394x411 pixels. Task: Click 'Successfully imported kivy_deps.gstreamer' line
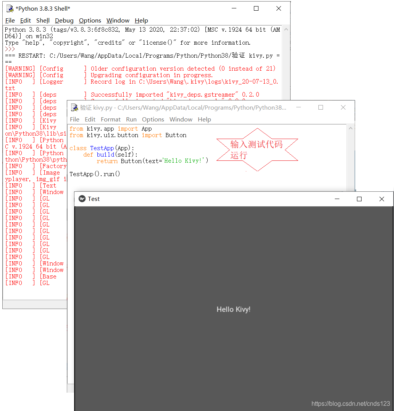[x=132, y=95]
